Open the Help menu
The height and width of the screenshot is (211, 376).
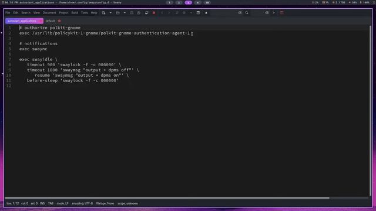click(94, 13)
